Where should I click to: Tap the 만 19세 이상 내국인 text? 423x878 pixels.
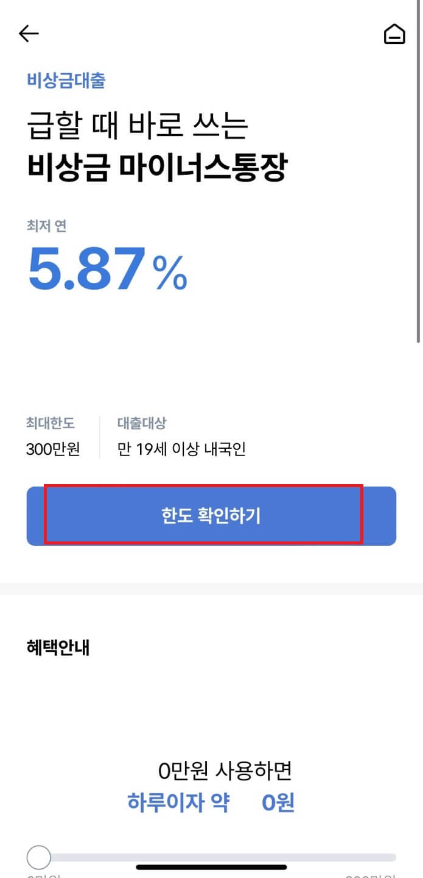[x=182, y=446]
